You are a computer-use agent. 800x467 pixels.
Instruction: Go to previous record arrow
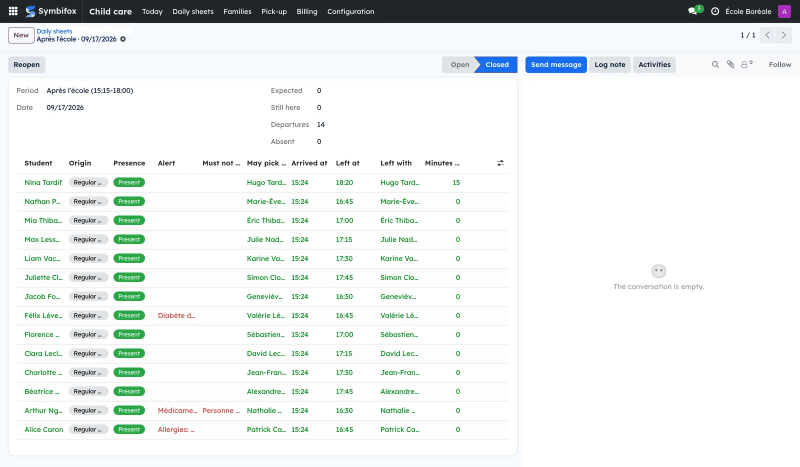click(x=767, y=35)
